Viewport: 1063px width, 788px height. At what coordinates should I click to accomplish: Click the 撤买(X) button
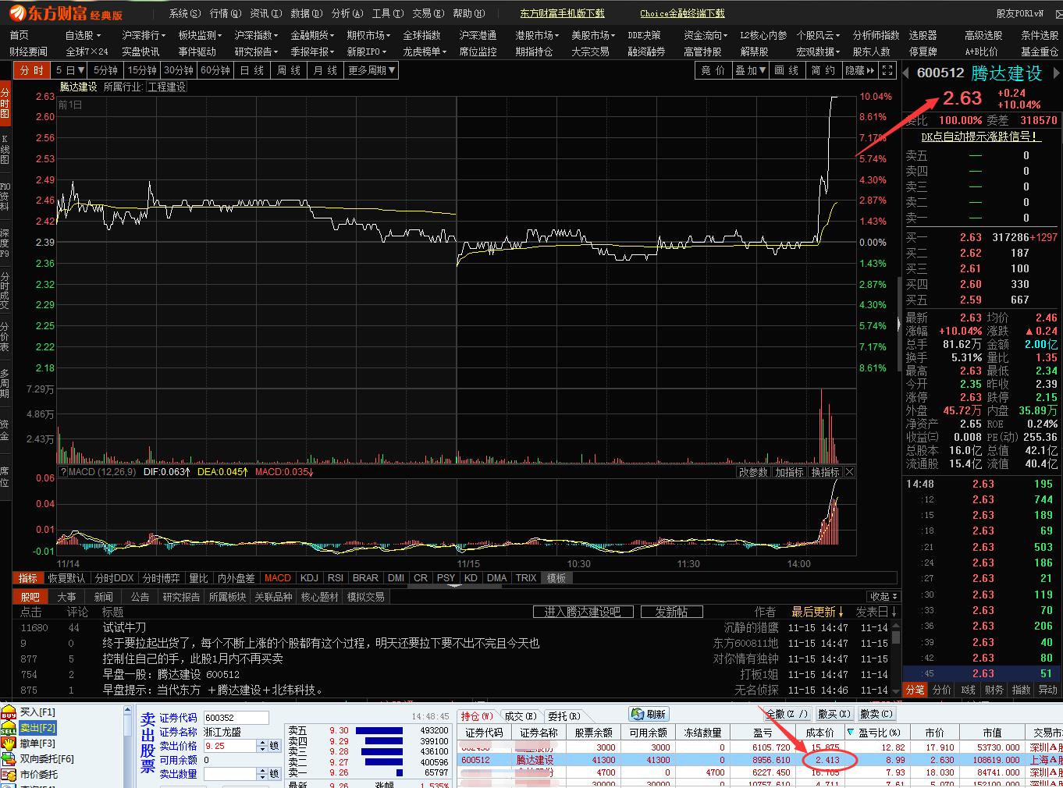(834, 714)
